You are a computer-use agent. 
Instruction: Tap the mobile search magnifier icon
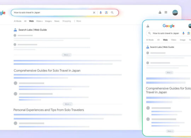[x=149, y=33]
